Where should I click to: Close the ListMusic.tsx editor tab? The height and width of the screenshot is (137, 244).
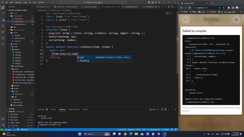click(x=119, y=7)
